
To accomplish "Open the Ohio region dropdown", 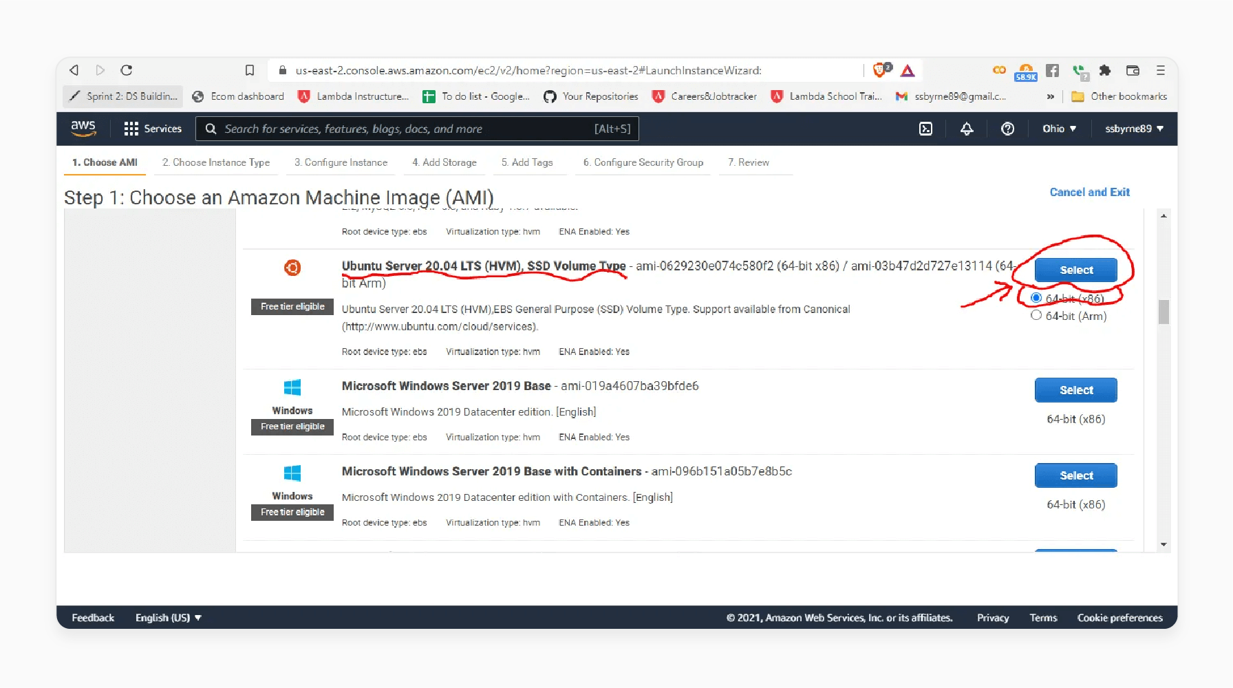I will 1059,129.
